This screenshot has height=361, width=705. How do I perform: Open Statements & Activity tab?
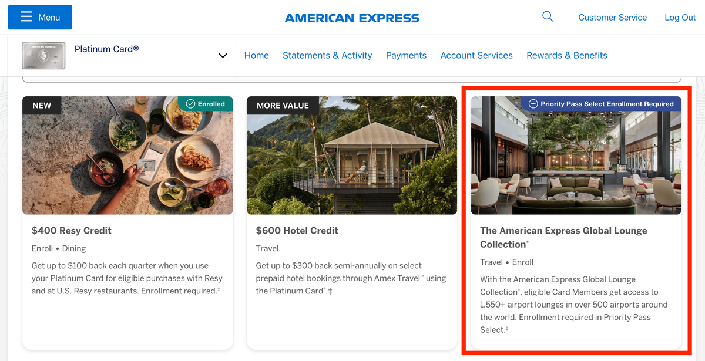point(327,55)
